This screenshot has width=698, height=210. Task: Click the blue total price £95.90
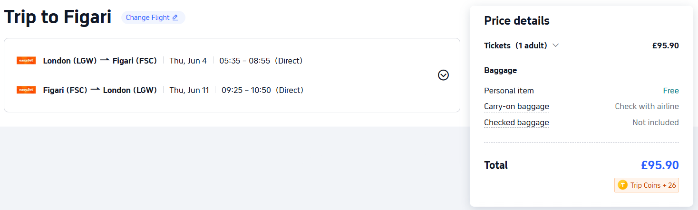659,165
